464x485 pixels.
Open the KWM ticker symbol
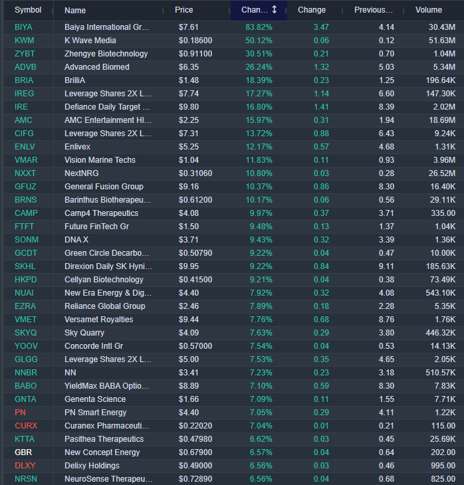click(25, 41)
